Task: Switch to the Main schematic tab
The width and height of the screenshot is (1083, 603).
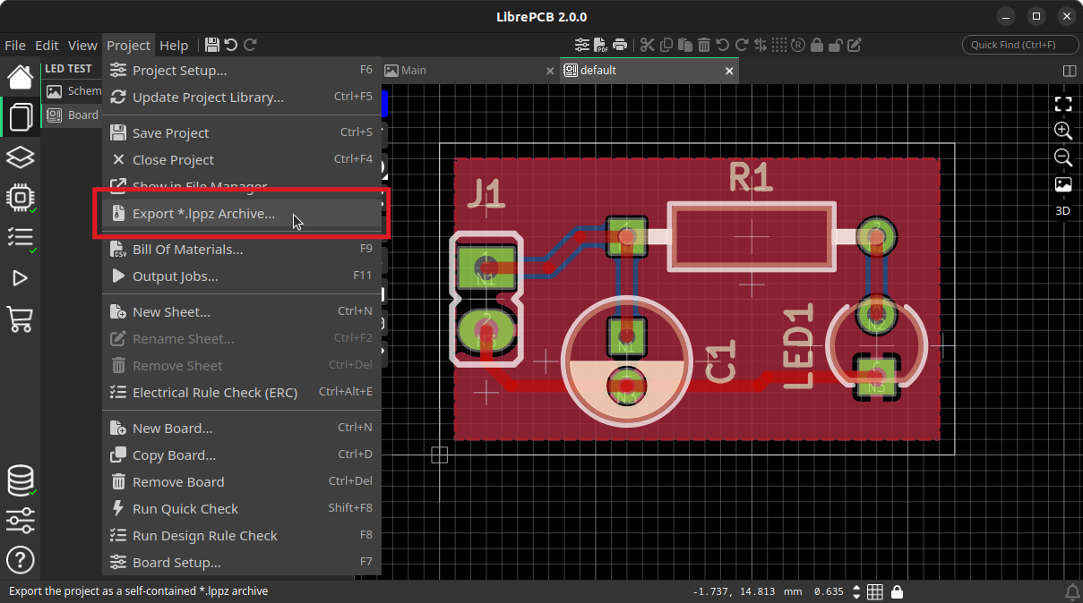Action: 414,71
